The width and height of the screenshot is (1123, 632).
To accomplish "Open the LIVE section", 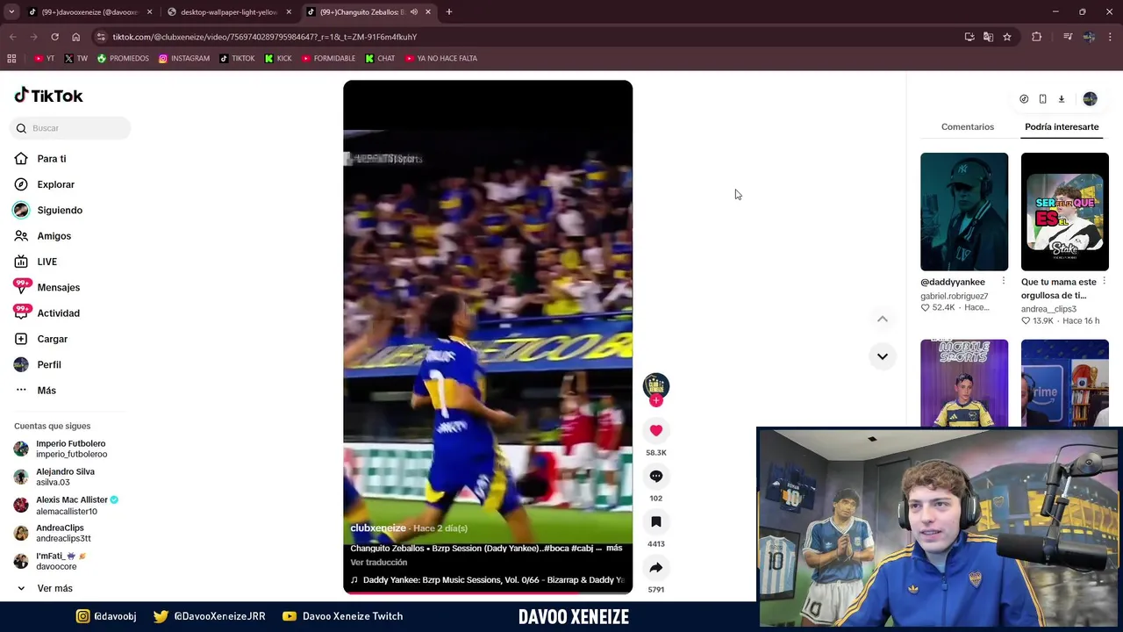I will pos(47,262).
